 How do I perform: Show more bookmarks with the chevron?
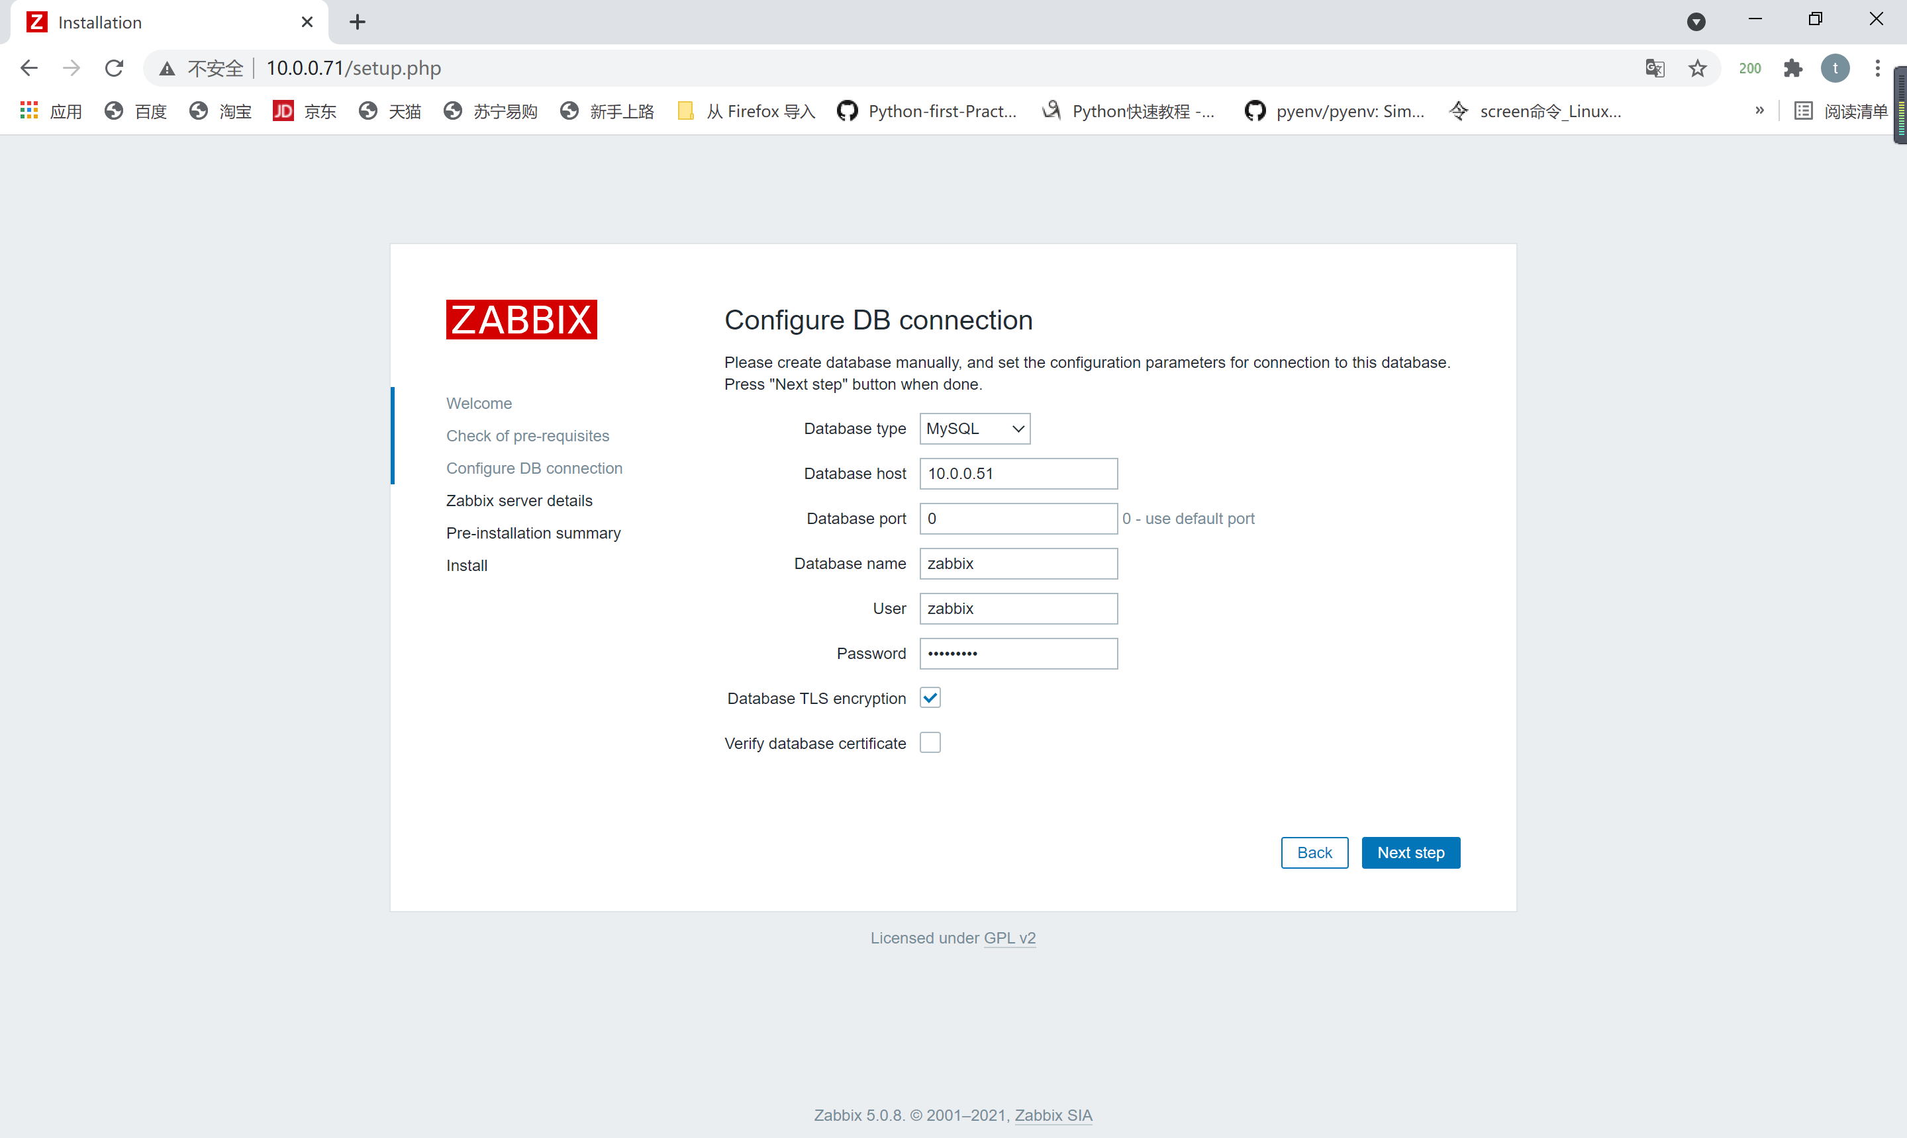click(x=1759, y=110)
